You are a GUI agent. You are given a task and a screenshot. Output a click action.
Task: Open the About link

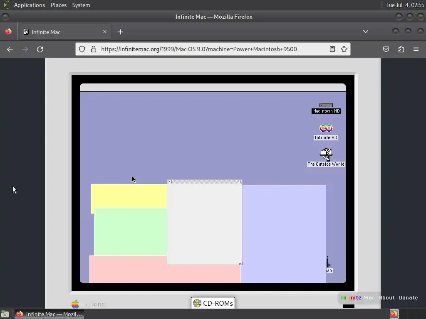coord(387,297)
